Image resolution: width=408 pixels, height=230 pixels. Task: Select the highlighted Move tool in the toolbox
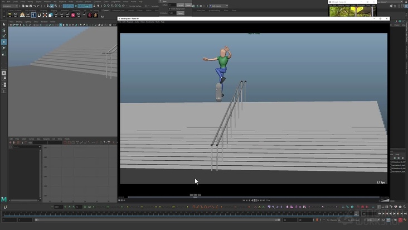4,42
